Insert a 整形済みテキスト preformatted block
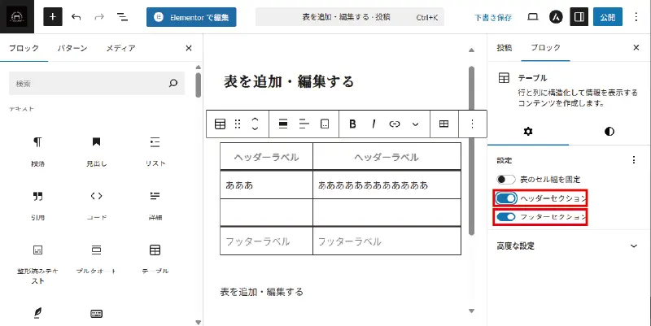Viewport: 651px width, 326px height. (37, 263)
